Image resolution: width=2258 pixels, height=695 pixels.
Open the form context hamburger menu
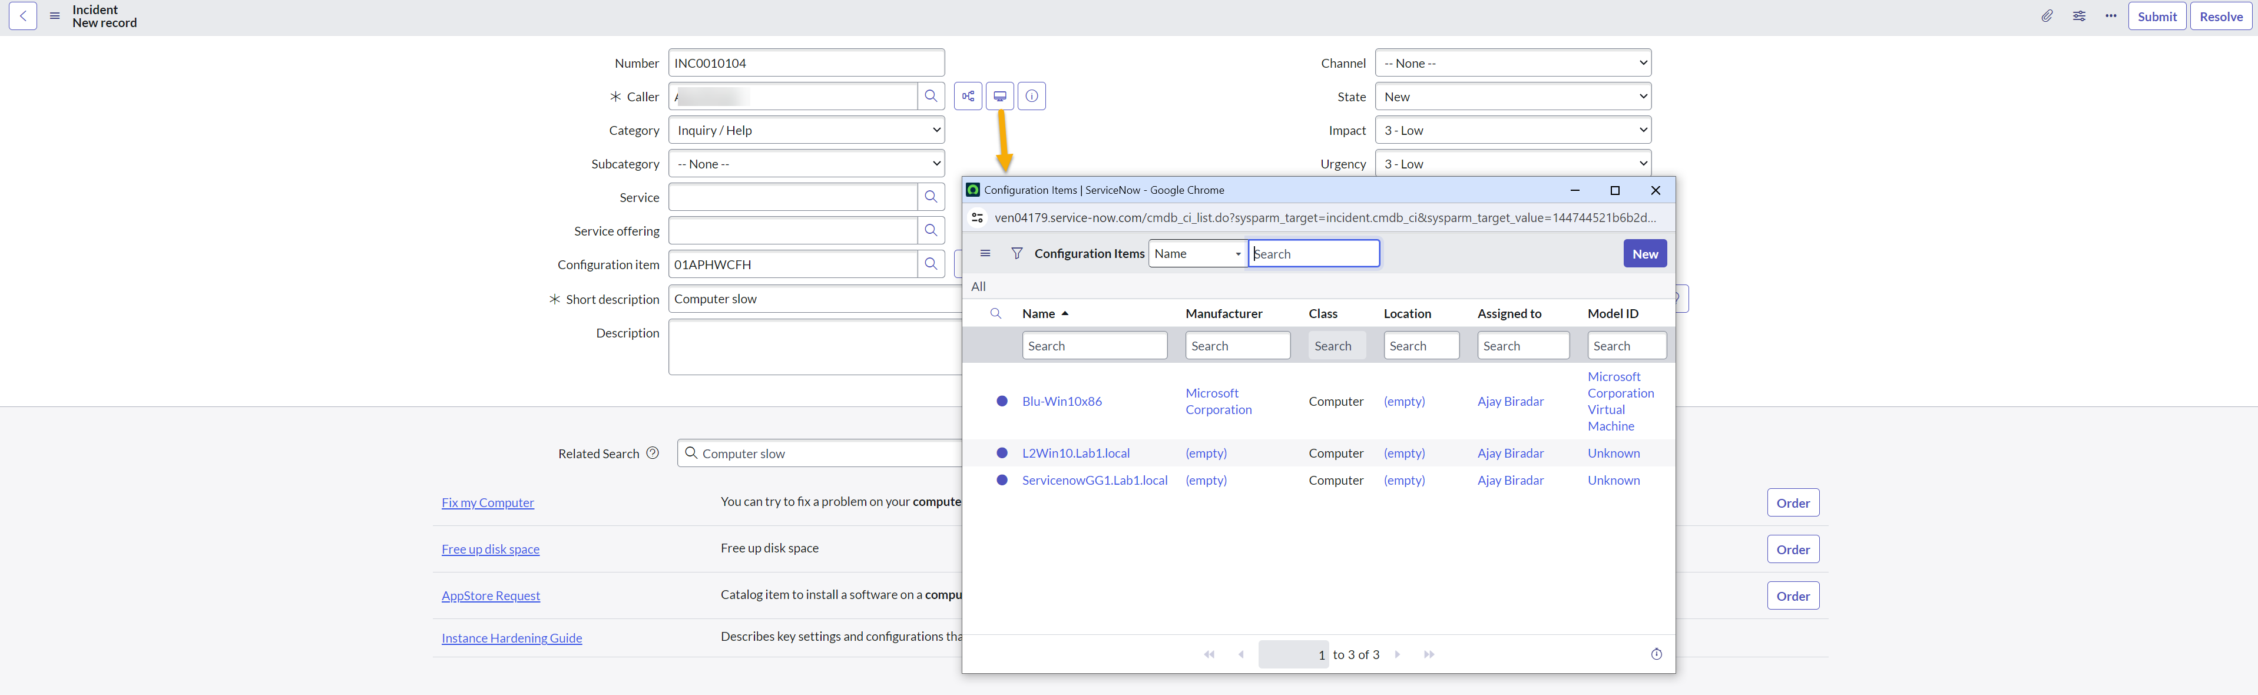coord(54,16)
